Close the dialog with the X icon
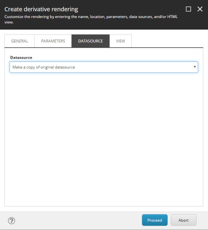This screenshot has width=208, height=230. 200,9
